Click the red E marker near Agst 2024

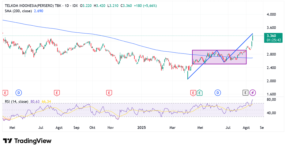tap(56, 92)
